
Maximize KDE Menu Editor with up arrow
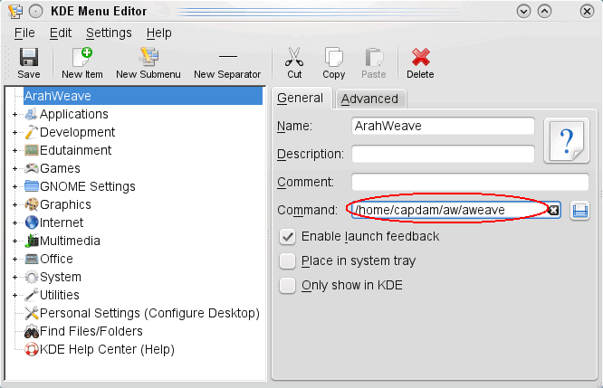(x=544, y=12)
